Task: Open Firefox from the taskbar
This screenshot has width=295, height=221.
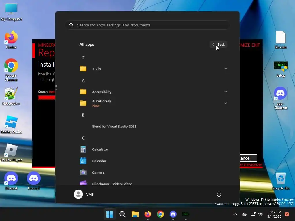Action: click(x=148, y=214)
